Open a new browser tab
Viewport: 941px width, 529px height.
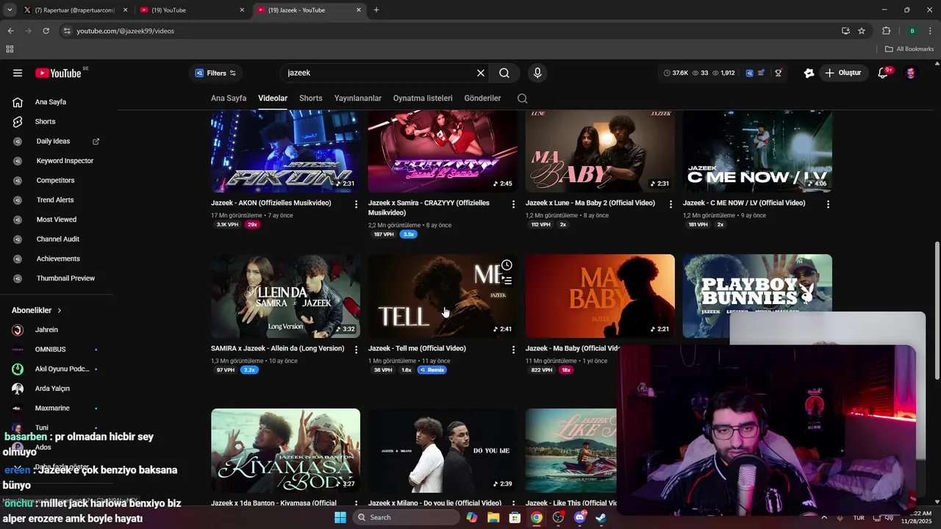pyautogui.click(x=376, y=10)
